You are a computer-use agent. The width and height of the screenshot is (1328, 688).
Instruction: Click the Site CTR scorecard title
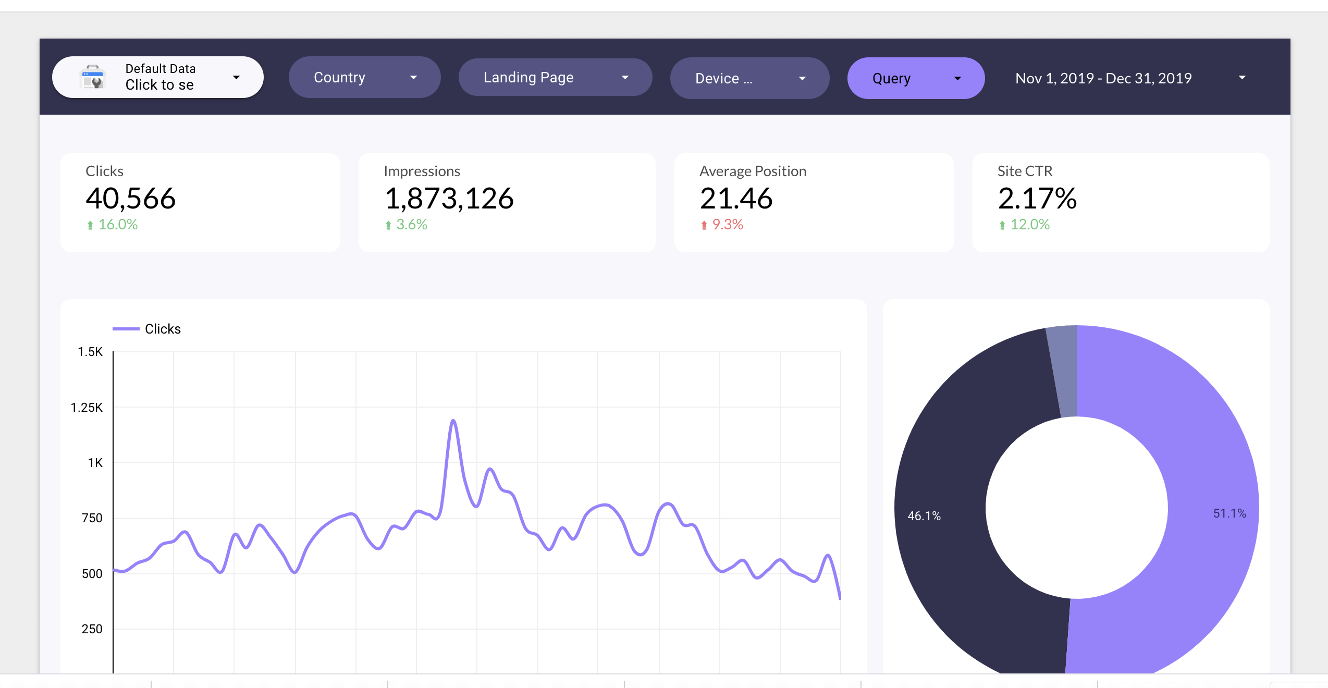pos(1025,171)
